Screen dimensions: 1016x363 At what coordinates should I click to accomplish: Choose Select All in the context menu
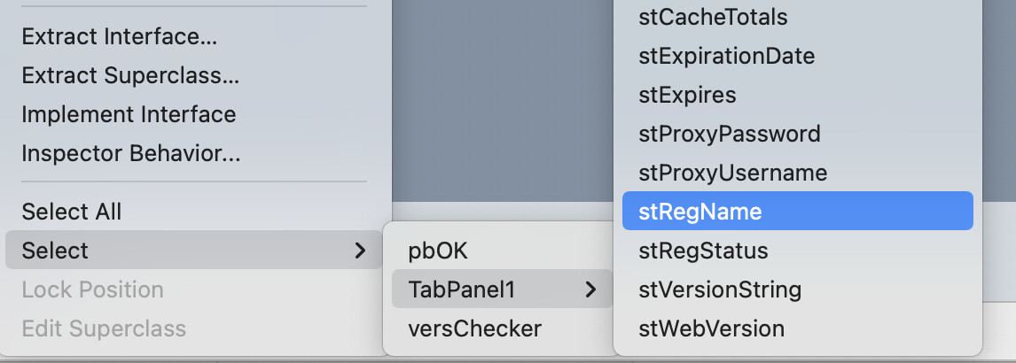[72, 212]
